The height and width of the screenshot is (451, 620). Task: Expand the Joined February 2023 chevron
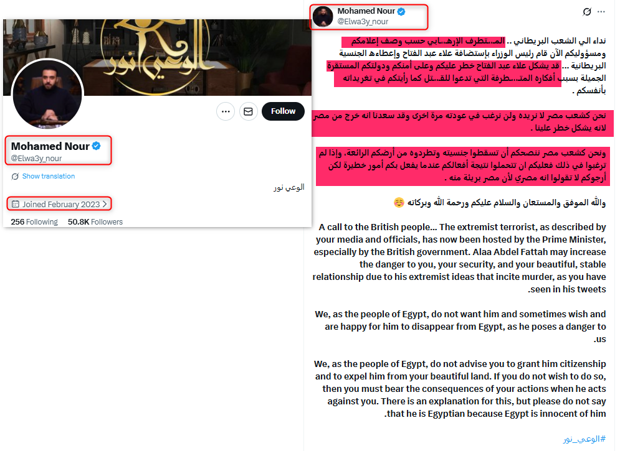click(x=105, y=204)
